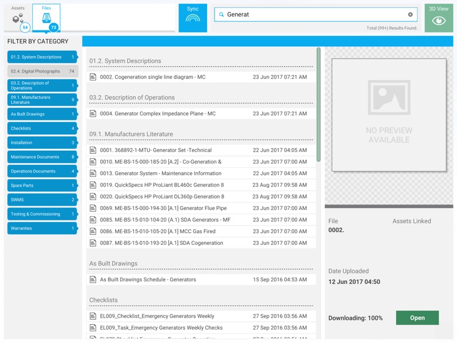Screen dimensions: 457x343
Task: Click file icon of 0019. QuickSpecs HP ProLiant BL460c
Action: (x=93, y=185)
